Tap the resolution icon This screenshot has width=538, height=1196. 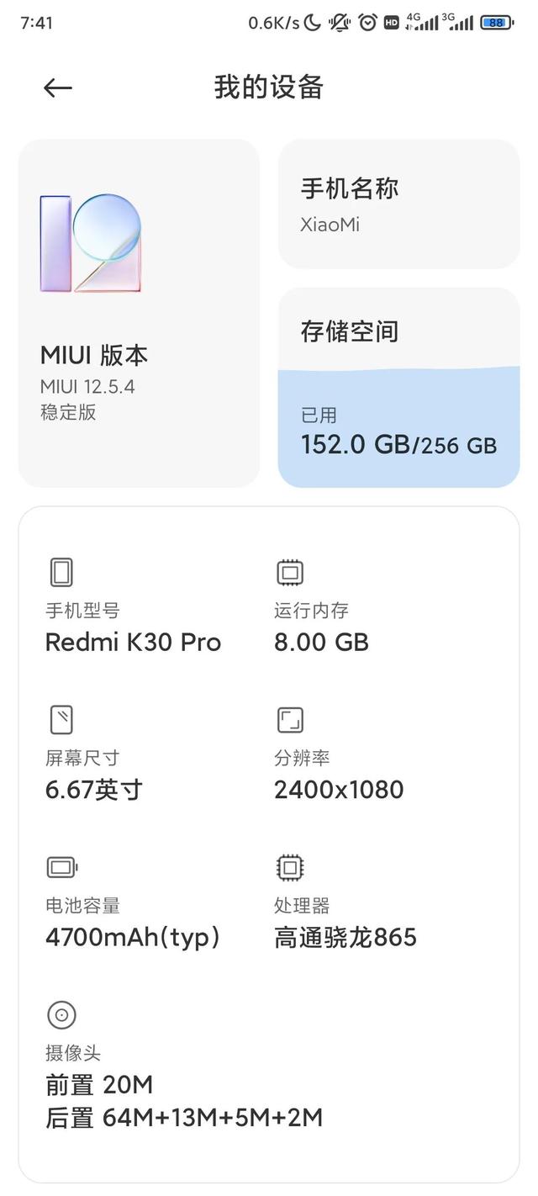coord(290,720)
